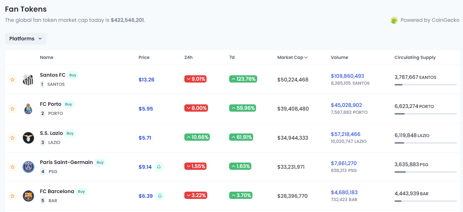Click global market cap figure $422,546,201

pyautogui.click(x=127, y=20)
